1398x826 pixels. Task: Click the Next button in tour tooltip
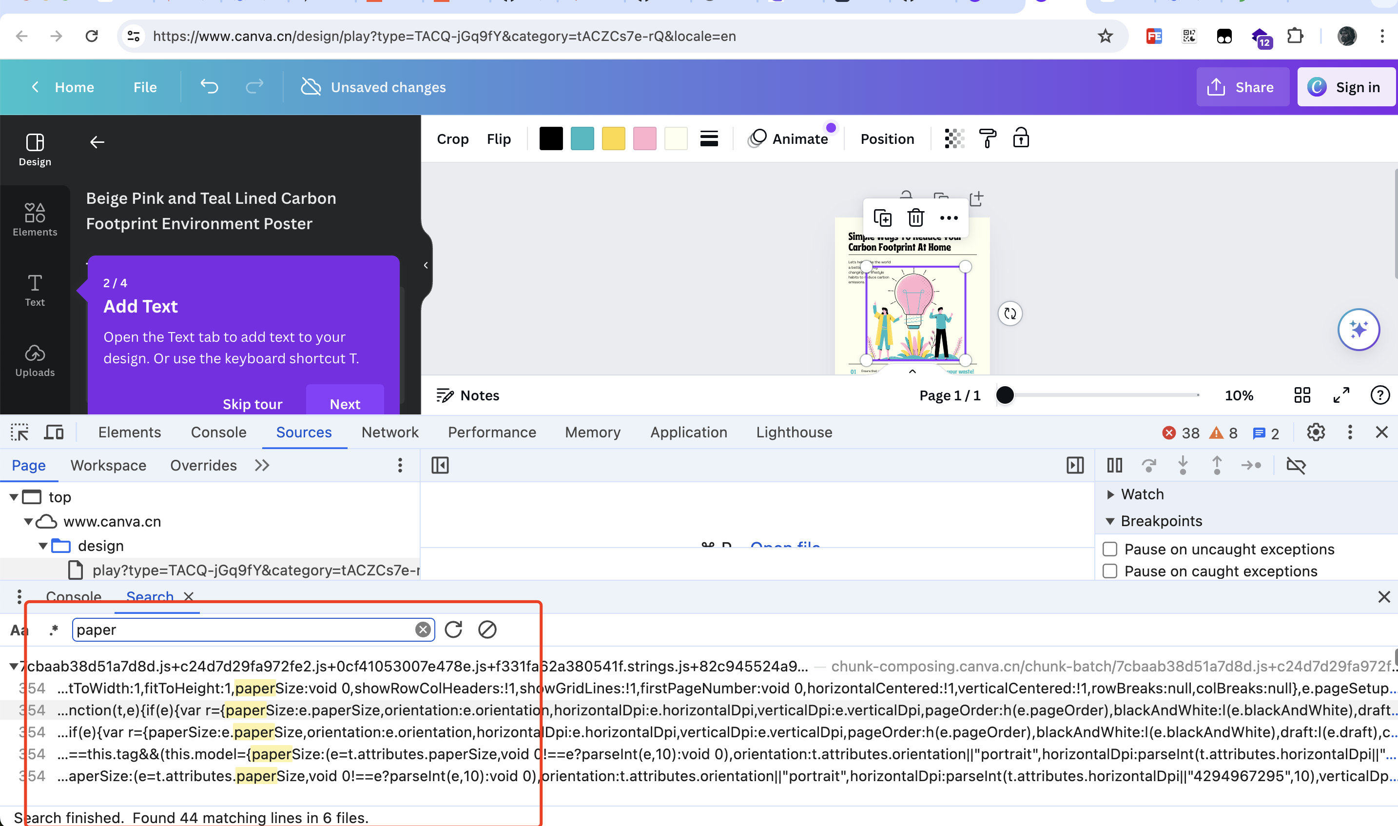tap(345, 403)
